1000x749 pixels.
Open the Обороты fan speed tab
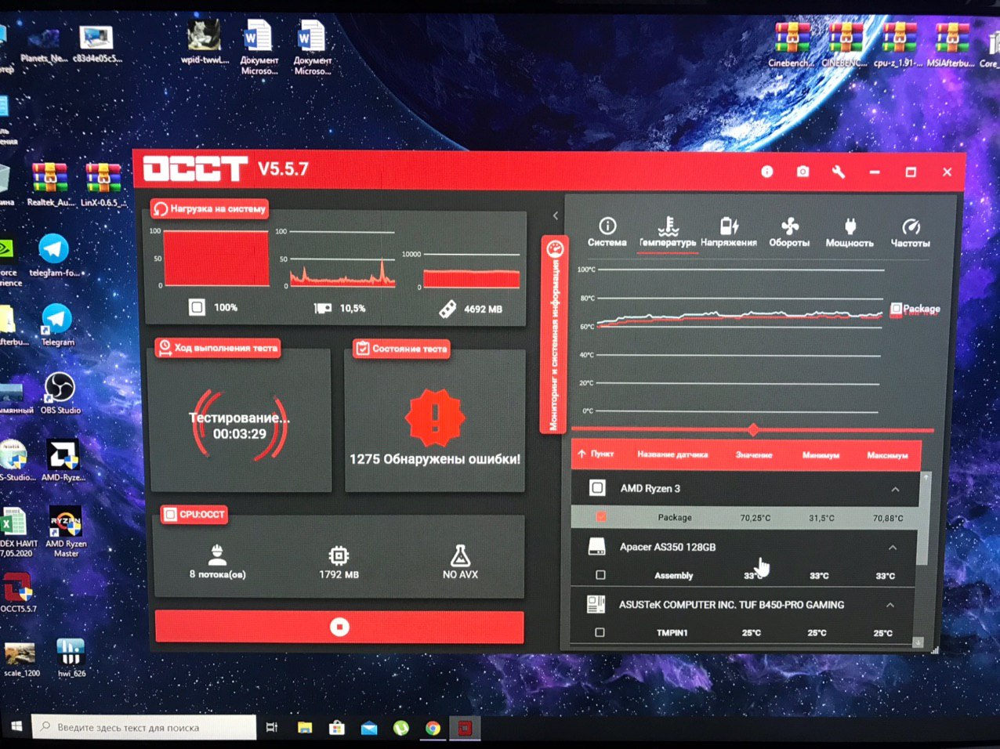789,233
